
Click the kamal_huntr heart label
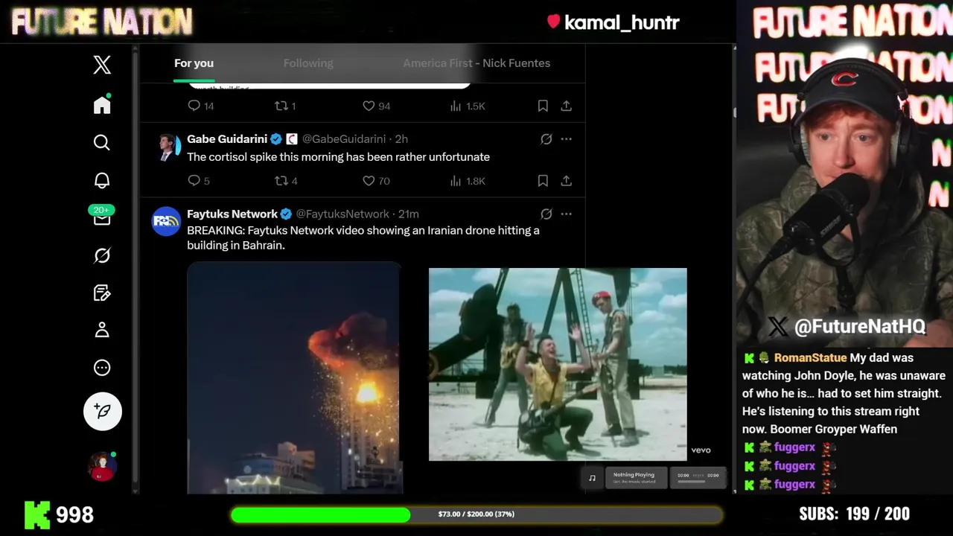point(613,22)
